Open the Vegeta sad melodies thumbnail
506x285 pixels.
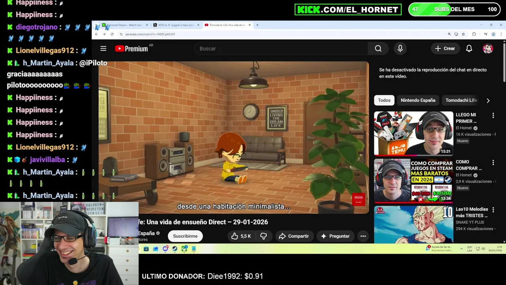point(413,224)
